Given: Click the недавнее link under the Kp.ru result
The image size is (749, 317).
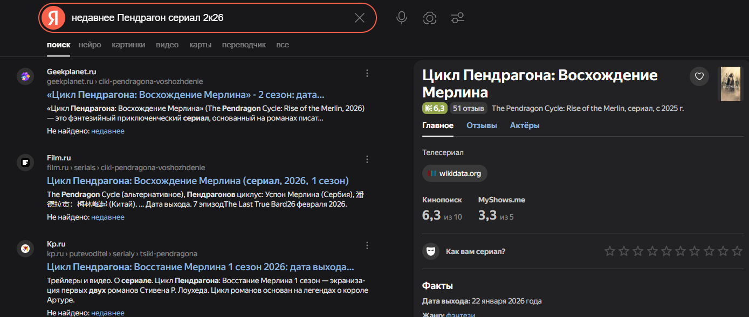Looking at the screenshot, I should 108,313.
